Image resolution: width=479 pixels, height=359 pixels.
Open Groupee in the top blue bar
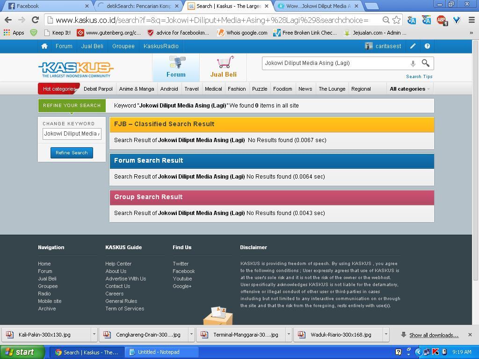123,46
